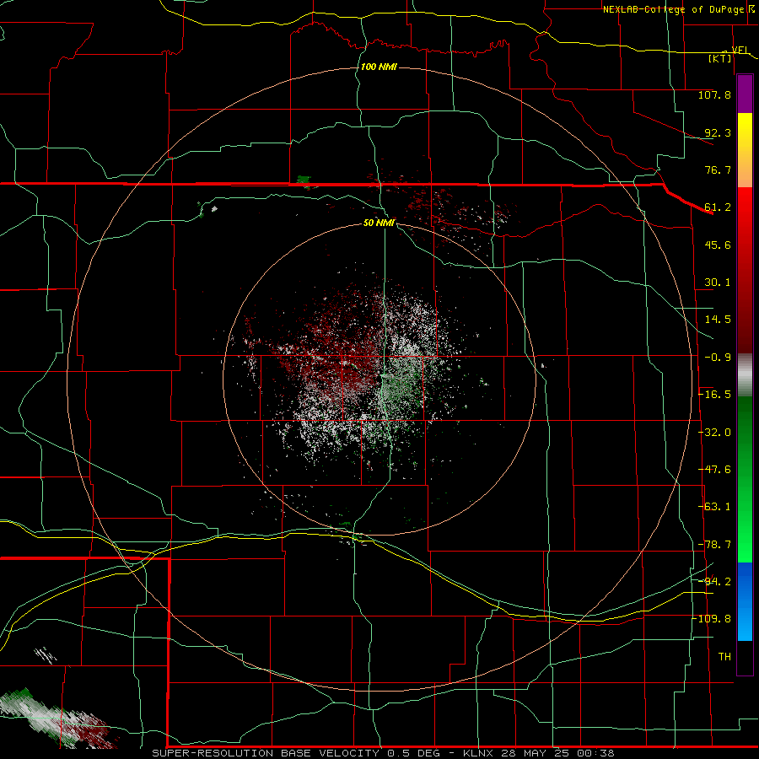
Task: Select the -47.6 scale value
Action: point(714,470)
